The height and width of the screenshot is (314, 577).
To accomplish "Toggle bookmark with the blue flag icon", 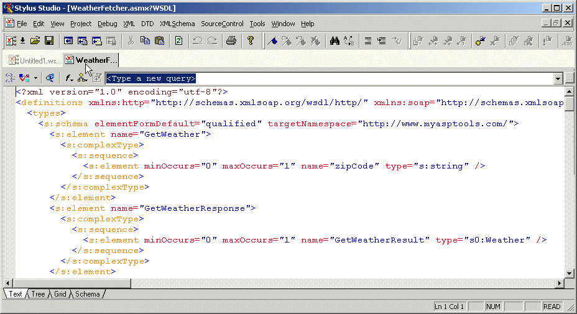I will coord(272,41).
